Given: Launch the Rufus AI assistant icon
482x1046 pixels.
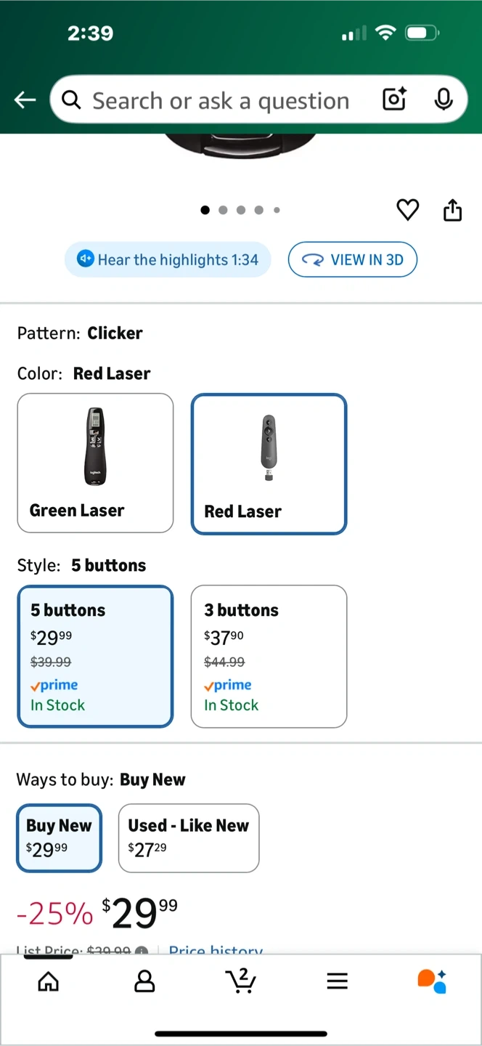Looking at the screenshot, I should [x=432, y=981].
